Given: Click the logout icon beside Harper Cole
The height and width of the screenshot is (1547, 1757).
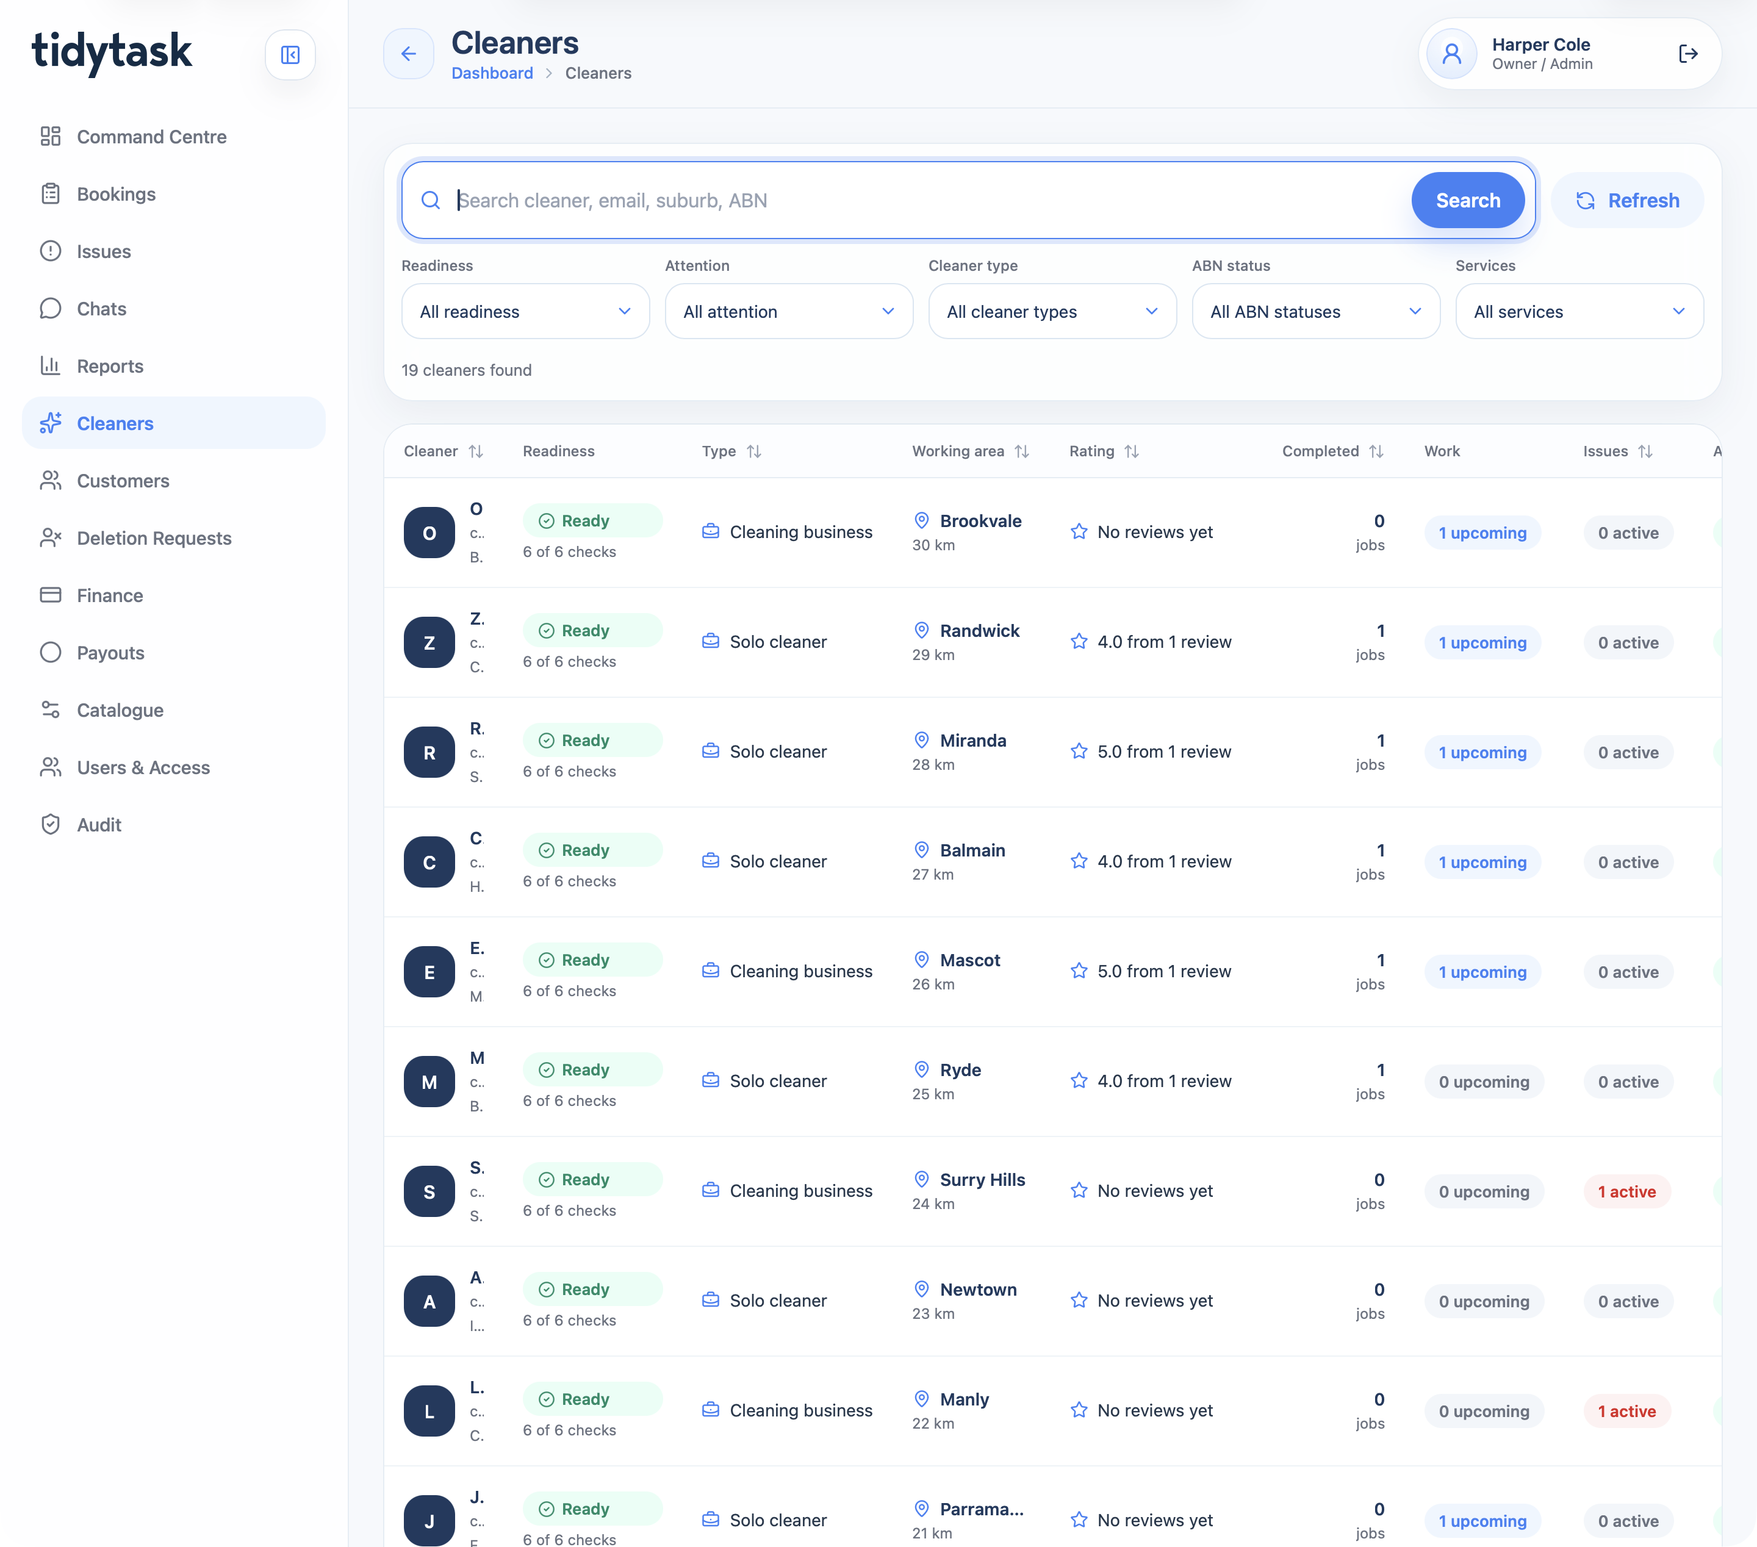Looking at the screenshot, I should coord(1688,54).
